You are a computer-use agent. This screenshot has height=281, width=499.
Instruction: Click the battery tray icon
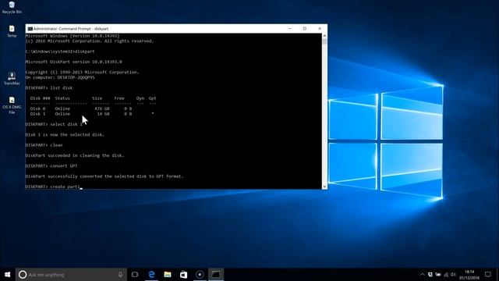click(438, 274)
